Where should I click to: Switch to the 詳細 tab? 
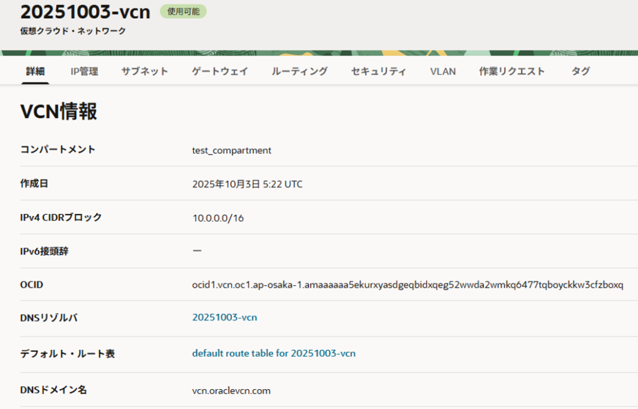(35, 72)
